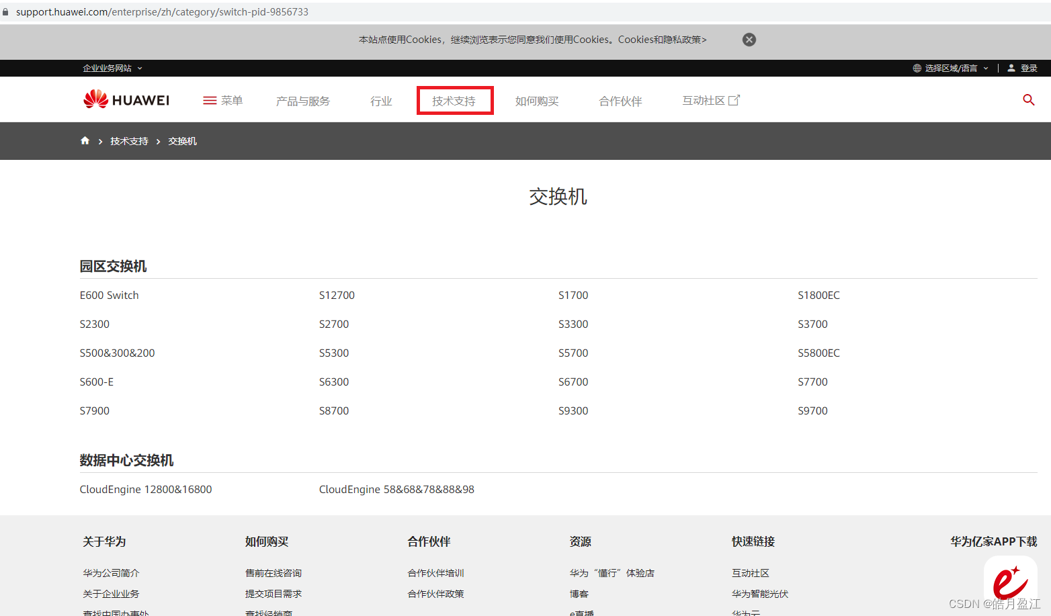
Task: Click the user login icon
Action: pyautogui.click(x=1011, y=68)
